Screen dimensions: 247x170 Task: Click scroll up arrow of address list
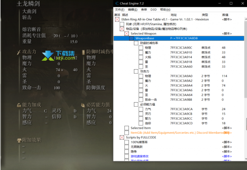coord(246,19)
